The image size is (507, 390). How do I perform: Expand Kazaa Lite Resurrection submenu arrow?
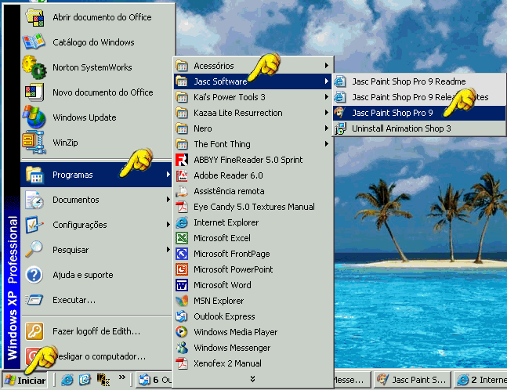327,113
